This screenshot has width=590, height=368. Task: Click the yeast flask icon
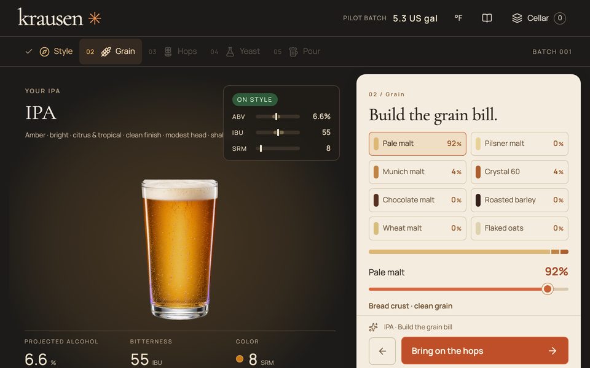[x=230, y=52]
